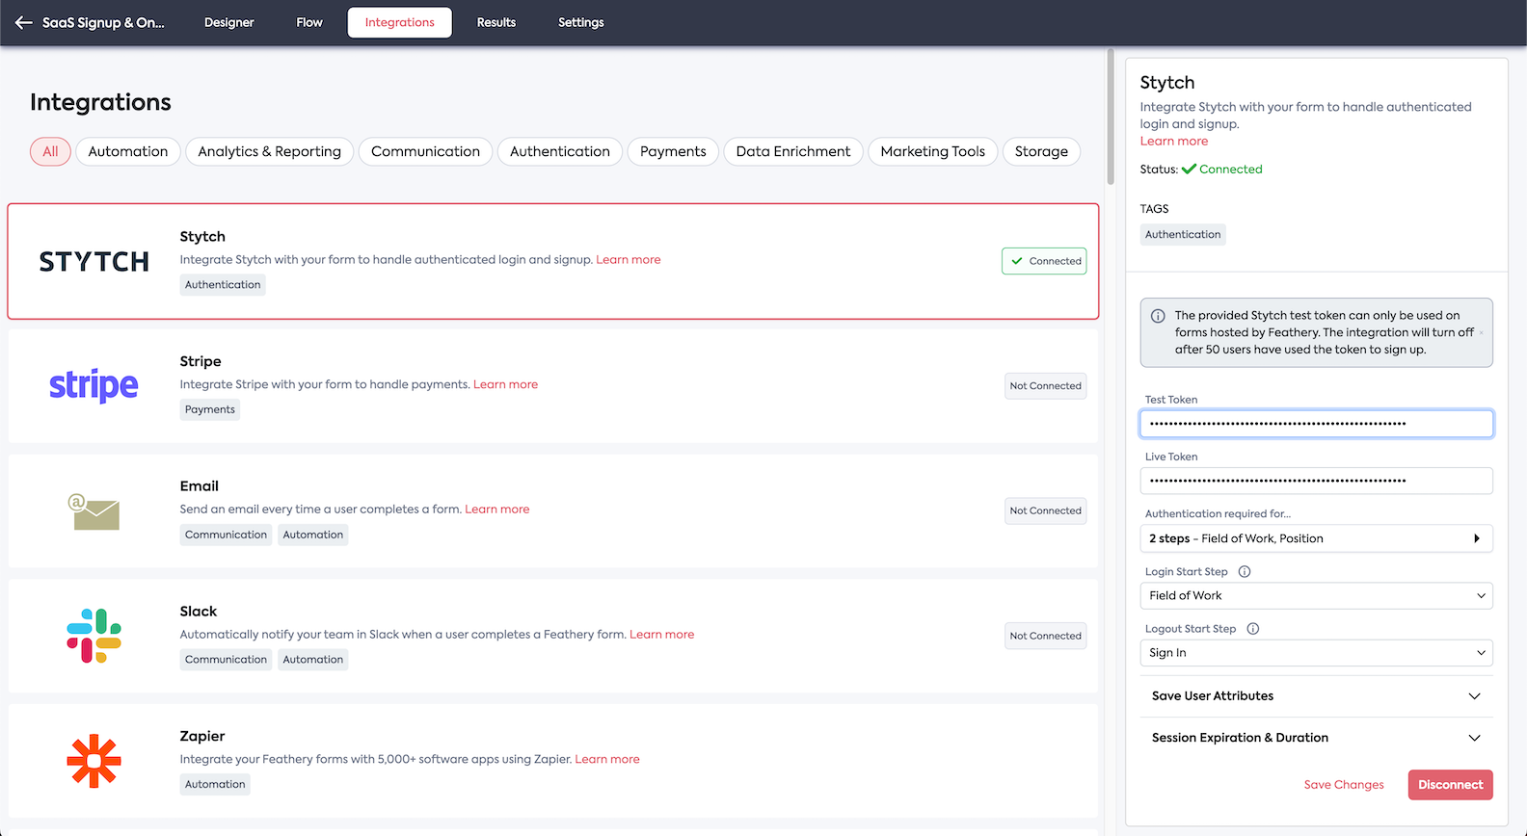Click the Email envelope icon
The image size is (1527, 836).
[94, 511]
